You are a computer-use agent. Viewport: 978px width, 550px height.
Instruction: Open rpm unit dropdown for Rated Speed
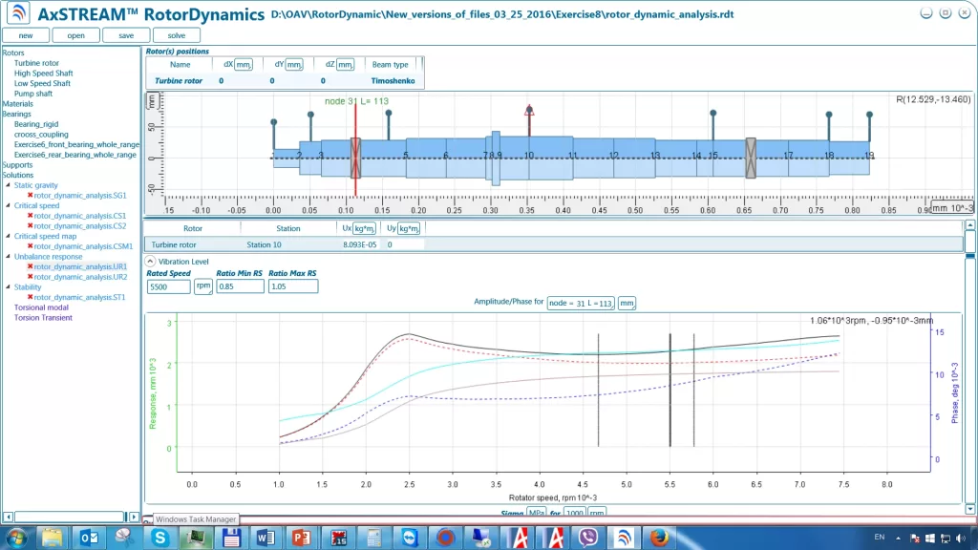click(x=203, y=286)
